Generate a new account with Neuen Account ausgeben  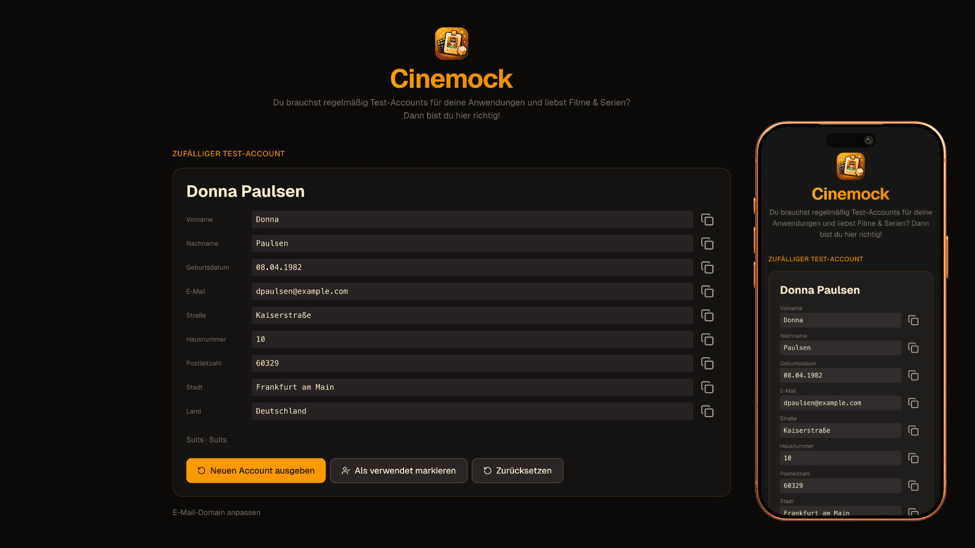[255, 470]
